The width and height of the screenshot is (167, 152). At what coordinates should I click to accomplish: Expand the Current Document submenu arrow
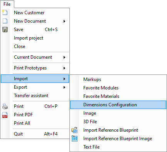coord(64,57)
